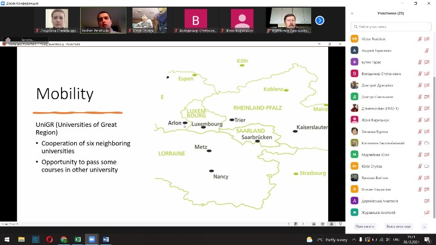This screenshot has height=245, width=436.
Task: Click the Invite button below participants
Action: pos(365,226)
